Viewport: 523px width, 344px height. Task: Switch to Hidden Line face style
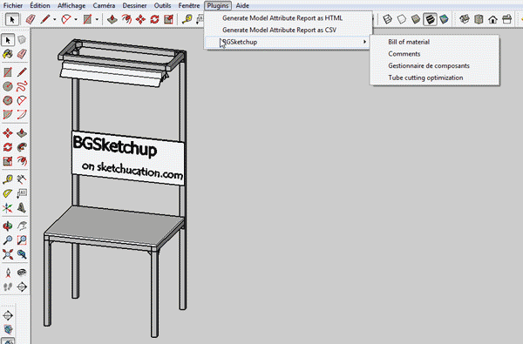click(402, 19)
